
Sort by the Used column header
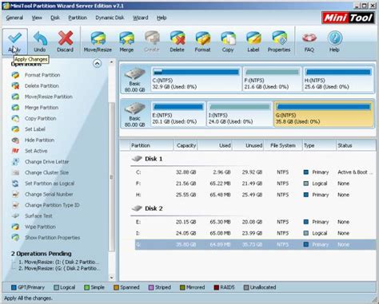click(x=215, y=145)
